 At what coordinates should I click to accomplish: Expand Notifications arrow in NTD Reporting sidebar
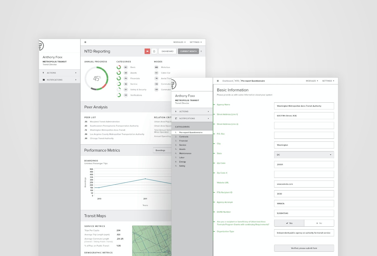click(x=76, y=80)
